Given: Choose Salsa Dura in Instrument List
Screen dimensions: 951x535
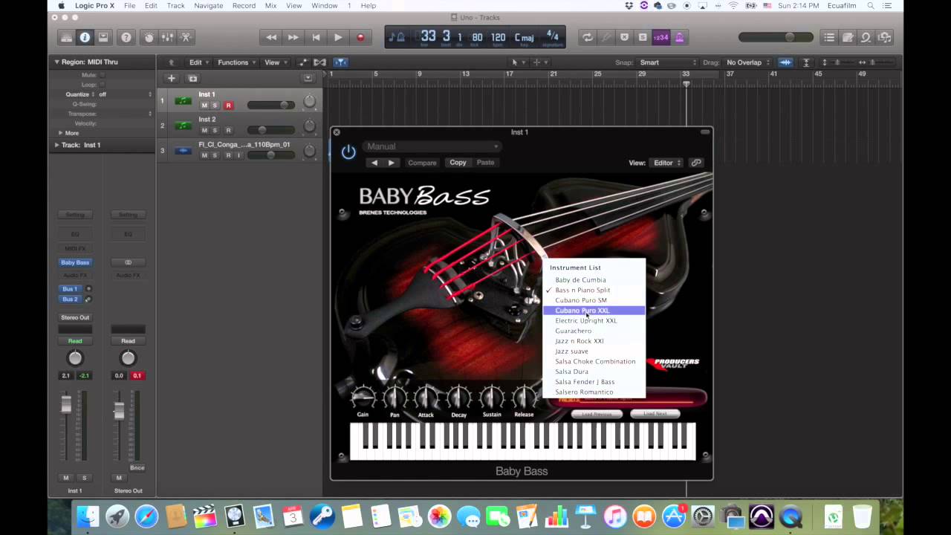Looking at the screenshot, I should pos(594,372).
